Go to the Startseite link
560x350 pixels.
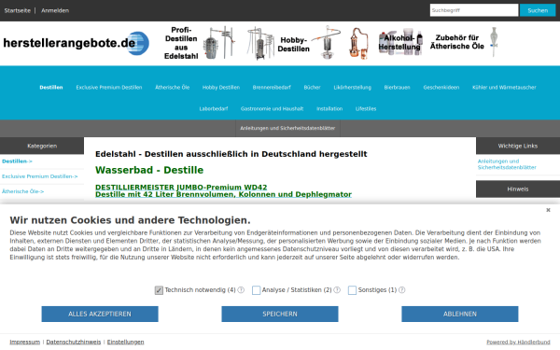point(17,10)
